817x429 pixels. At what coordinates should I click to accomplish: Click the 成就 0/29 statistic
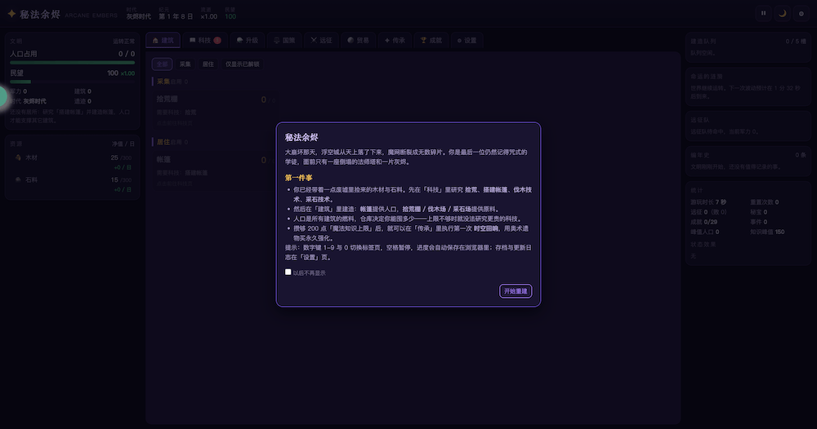pos(704,222)
